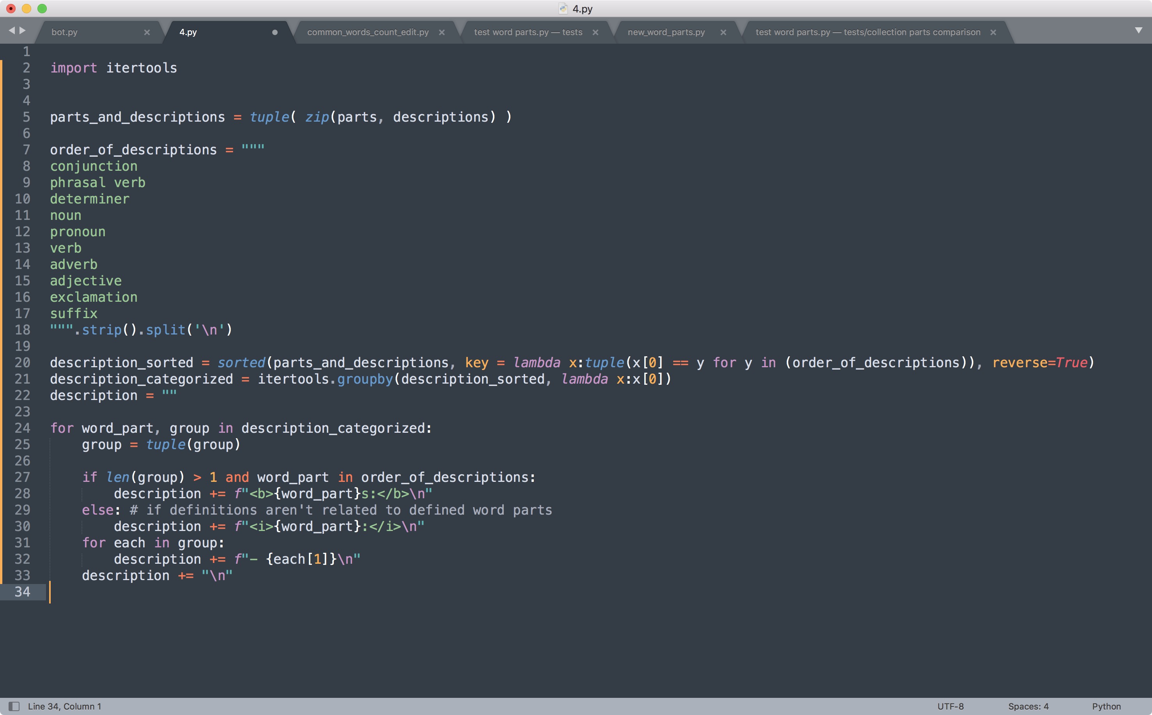Click the Line 34, Column 1 indicator

(64, 706)
